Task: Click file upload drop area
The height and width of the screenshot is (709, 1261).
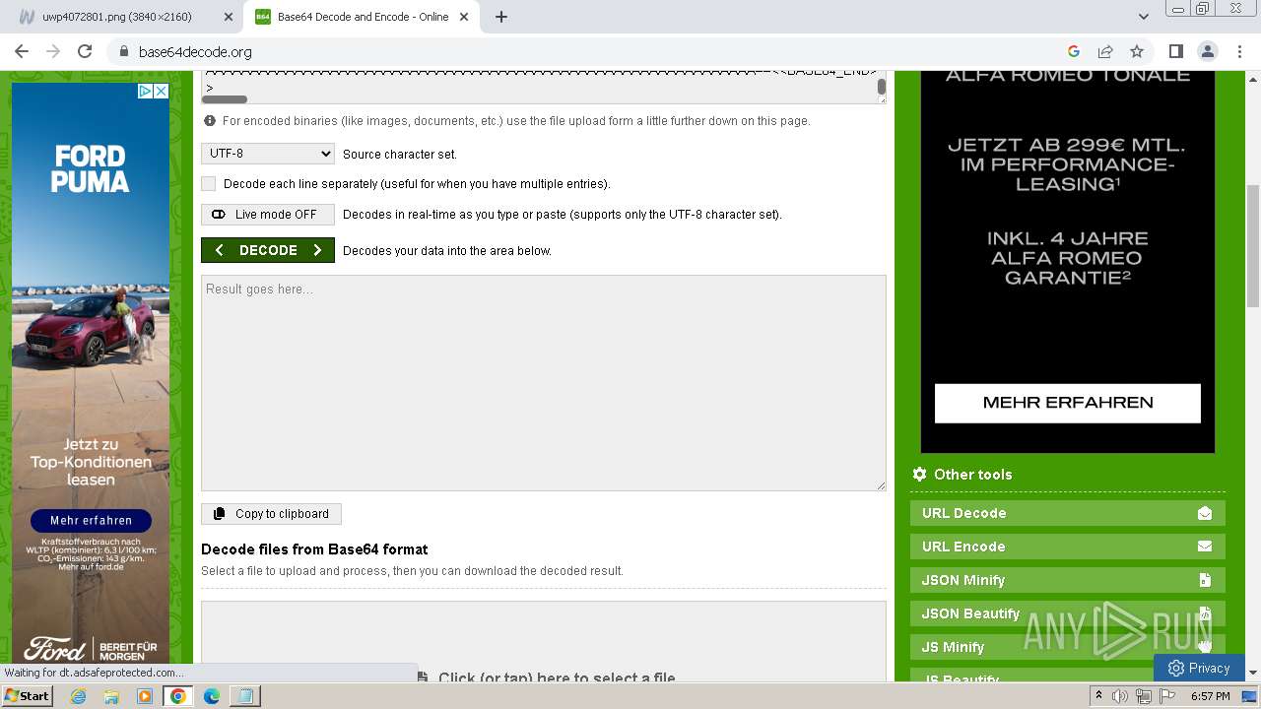Action: pos(544,641)
